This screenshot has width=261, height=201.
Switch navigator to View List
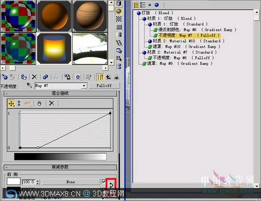coord(136,5)
